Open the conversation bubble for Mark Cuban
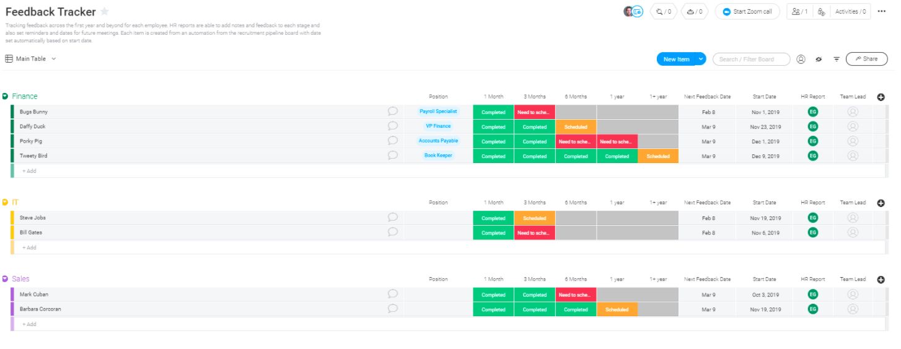The width and height of the screenshot is (901, 349). pyautogui.click(x=393, y=294)
